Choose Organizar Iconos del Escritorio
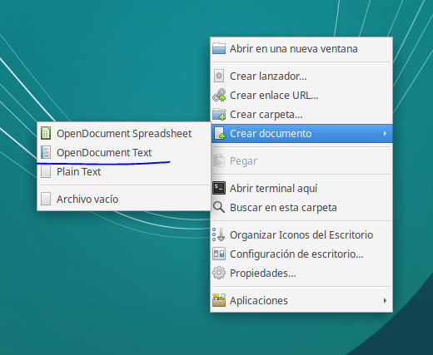The height and width of the screenshot is (355, 433). point(301,234)
